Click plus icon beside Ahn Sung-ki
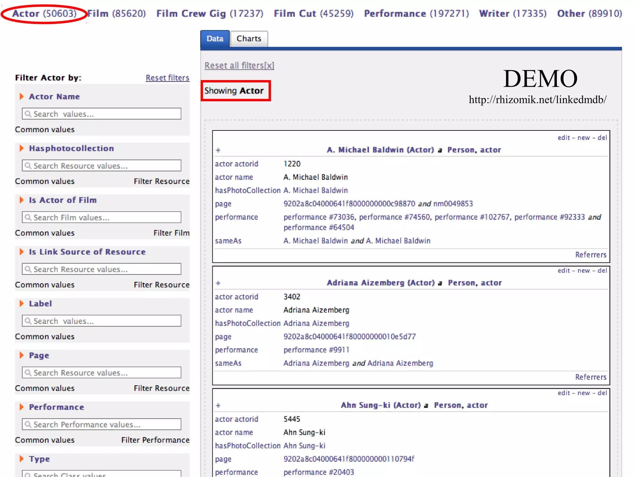The height and width of the screenshot is (477, 636). (218, 406)
